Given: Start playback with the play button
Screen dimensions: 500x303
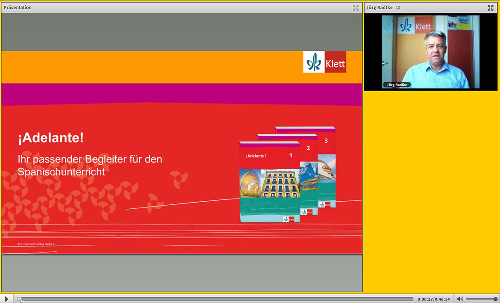Looking at the screenshot, I should pyautogui.click(x=6, y=299).
